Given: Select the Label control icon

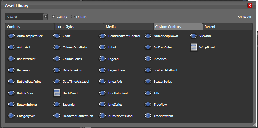Looking at the screenshot, I should [102, 47].
